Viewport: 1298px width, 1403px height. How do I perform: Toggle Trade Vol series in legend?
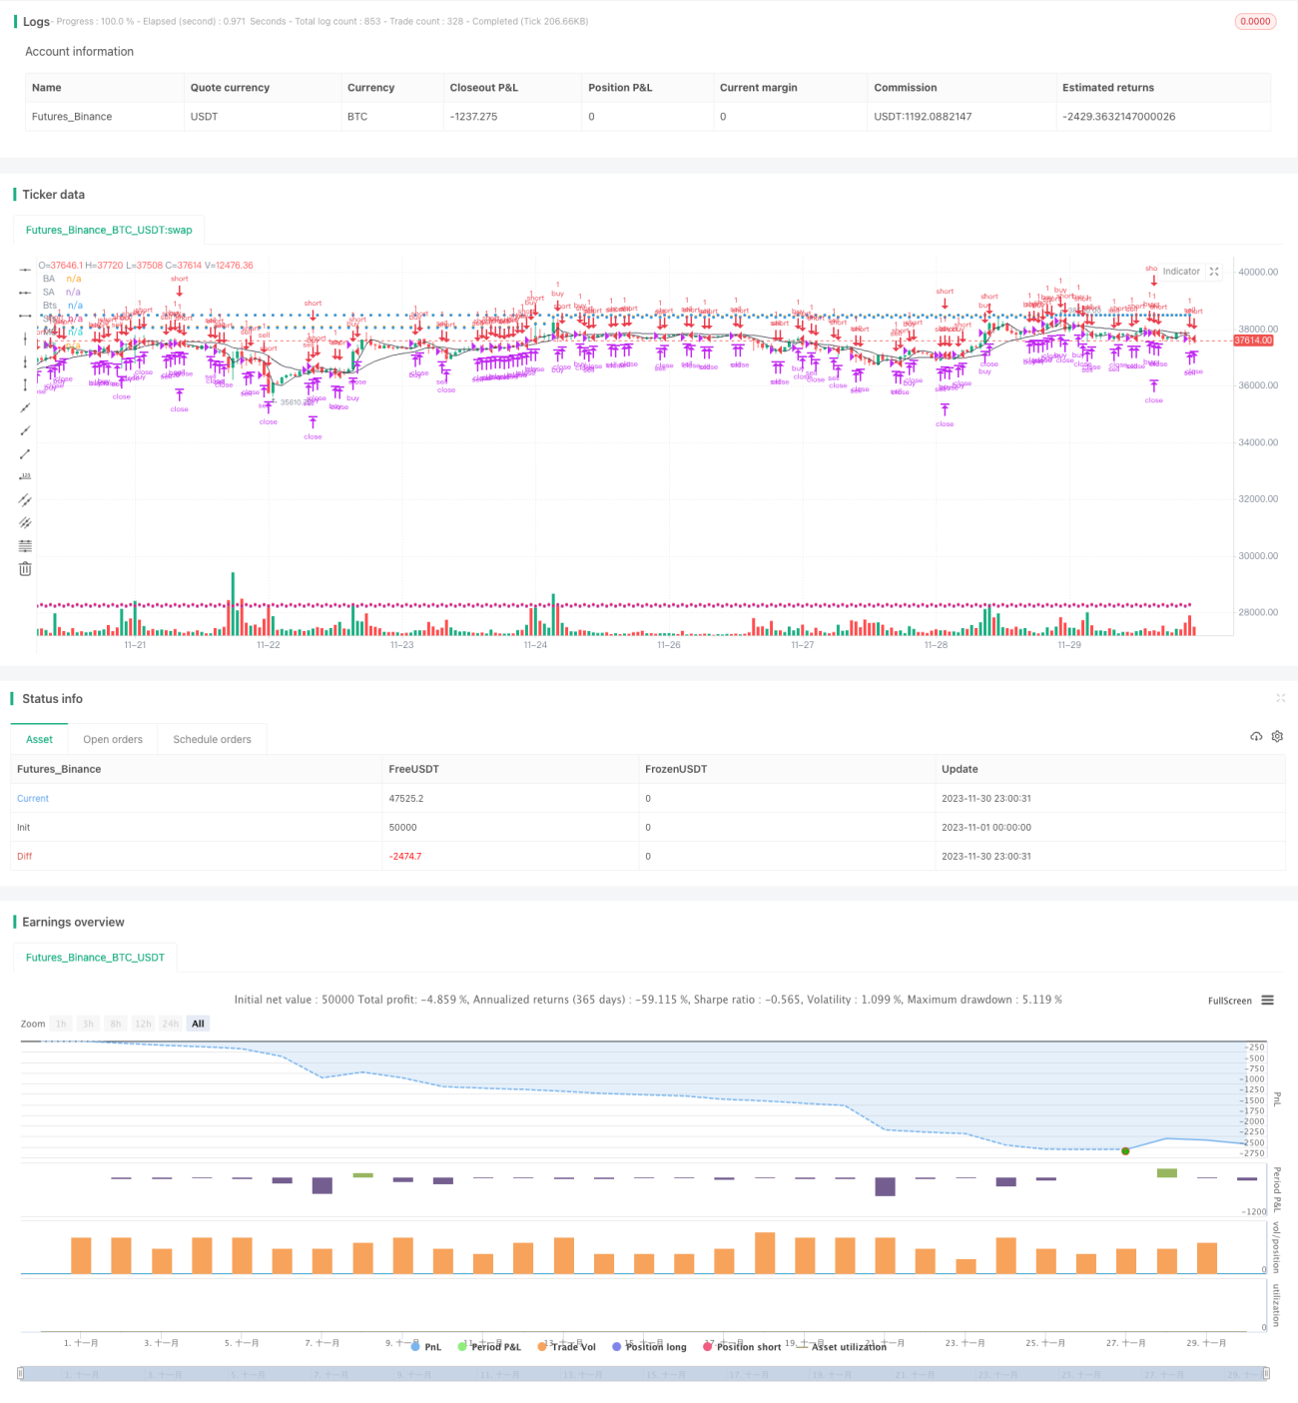pos(566,1347)
